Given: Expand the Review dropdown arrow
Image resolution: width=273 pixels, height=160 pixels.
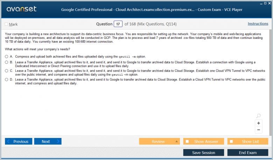Looking at the screenshot, I should coord(176,141).
